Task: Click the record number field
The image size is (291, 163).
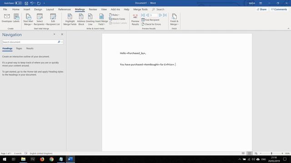Action: (x=154, y=15)
